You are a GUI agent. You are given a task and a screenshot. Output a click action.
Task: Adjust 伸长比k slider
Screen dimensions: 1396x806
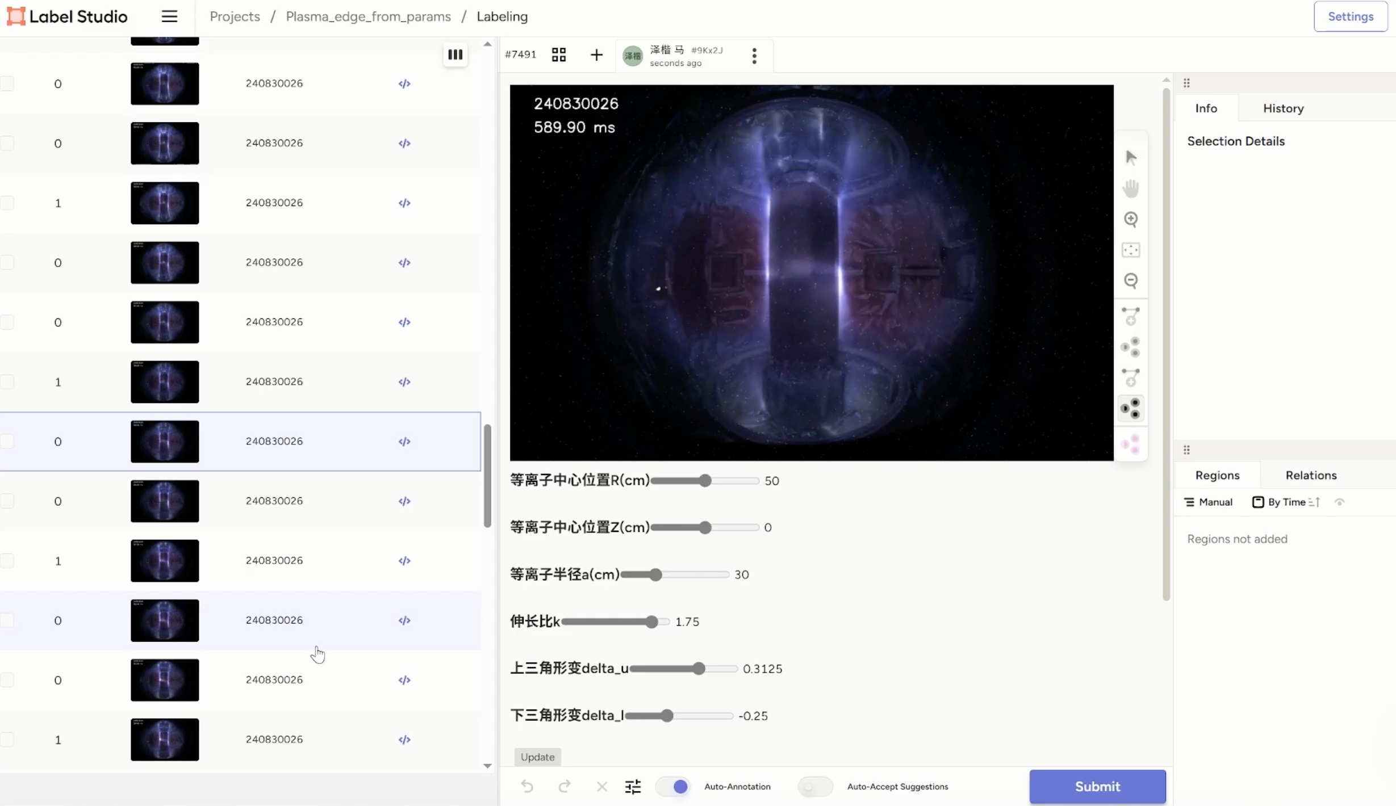615,622
